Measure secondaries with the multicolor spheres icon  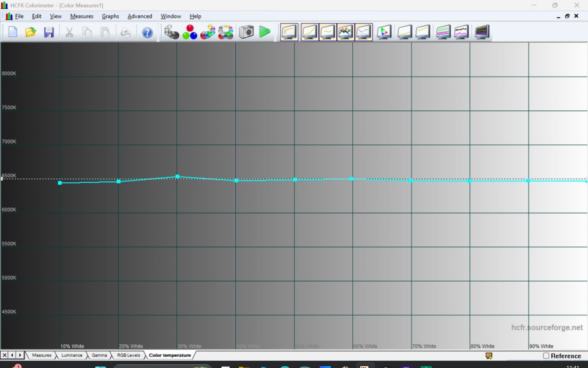point(208,32)
